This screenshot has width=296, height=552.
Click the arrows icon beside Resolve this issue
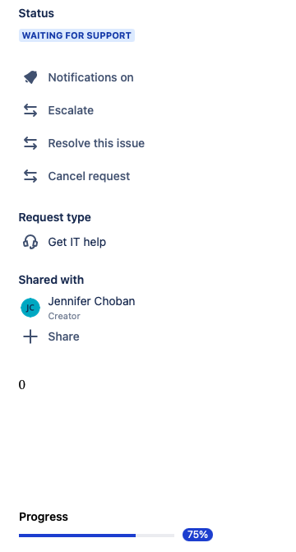click(30, 143)
